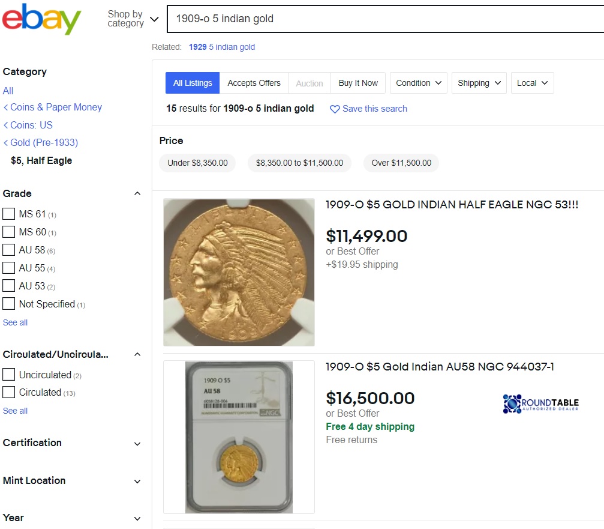Open the NGC AU58 slabbed coin thumbnail
604x529 pixels.
click(x=238, y=437)
